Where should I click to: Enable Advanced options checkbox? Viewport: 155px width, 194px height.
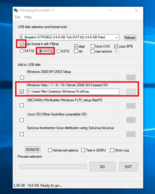click(50, 150)
